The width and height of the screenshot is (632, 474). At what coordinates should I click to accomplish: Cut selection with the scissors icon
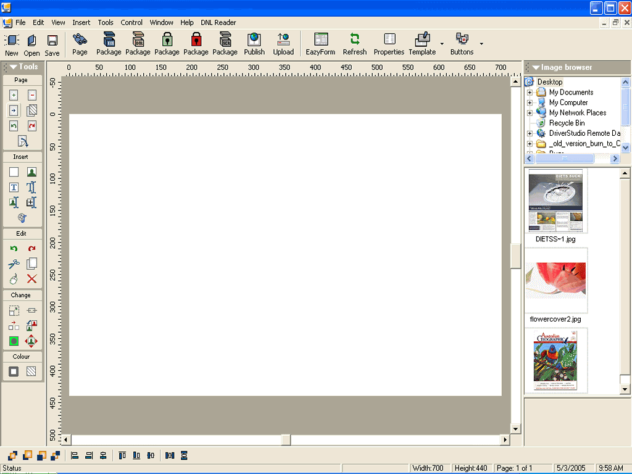[14, 264]
